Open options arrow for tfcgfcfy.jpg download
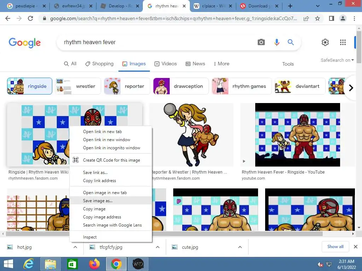Screen dimensions: 362x271 click(x=158, y=247)
